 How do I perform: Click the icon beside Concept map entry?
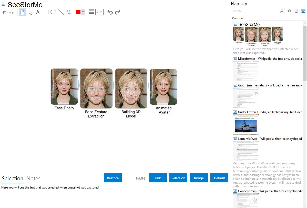[x=235, y=191]
